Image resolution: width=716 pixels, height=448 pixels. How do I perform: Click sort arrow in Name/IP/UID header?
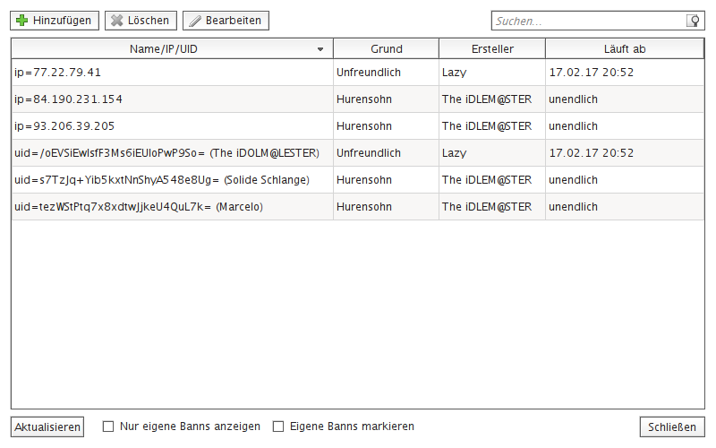pyautogui.click(x=320, y=49)
